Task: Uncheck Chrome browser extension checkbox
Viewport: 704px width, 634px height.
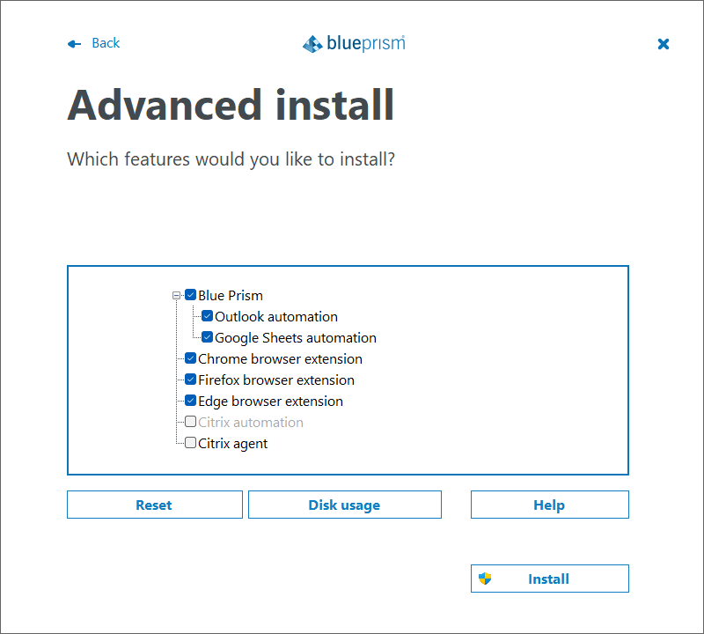Action: point(190,358)
